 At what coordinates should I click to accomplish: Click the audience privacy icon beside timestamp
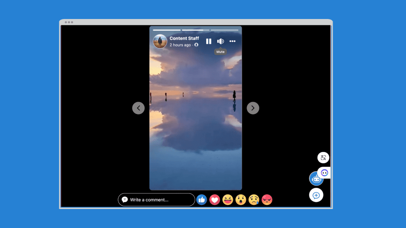196,45
